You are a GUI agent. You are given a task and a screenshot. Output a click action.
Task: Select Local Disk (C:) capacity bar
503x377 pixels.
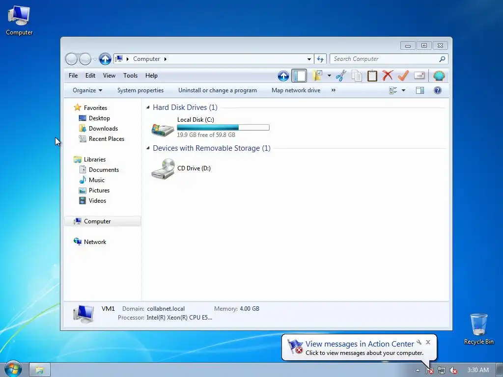tap(224, 127)
